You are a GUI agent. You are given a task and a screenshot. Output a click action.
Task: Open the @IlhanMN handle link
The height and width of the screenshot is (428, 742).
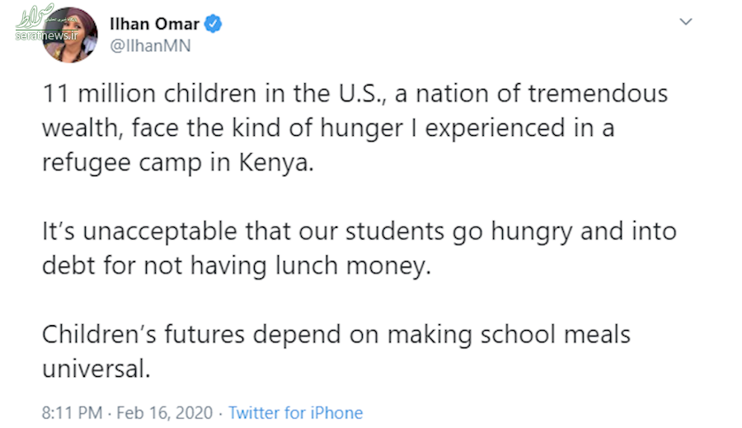(x=150, y=46)
